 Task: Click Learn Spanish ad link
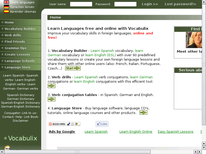(x=96, y=132)
